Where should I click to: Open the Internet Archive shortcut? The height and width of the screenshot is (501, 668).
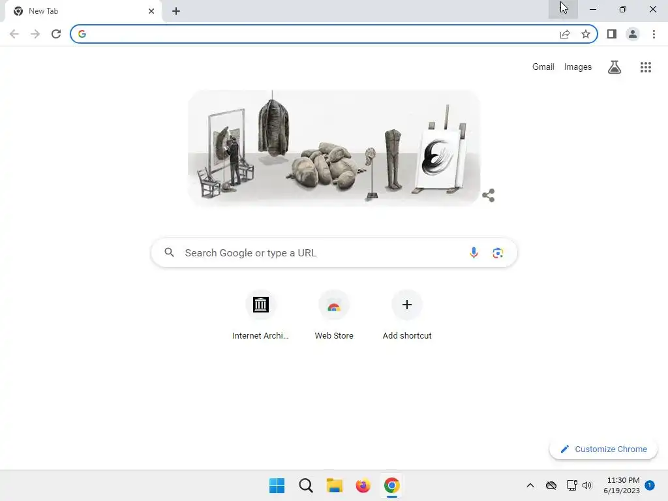point(260,315)
